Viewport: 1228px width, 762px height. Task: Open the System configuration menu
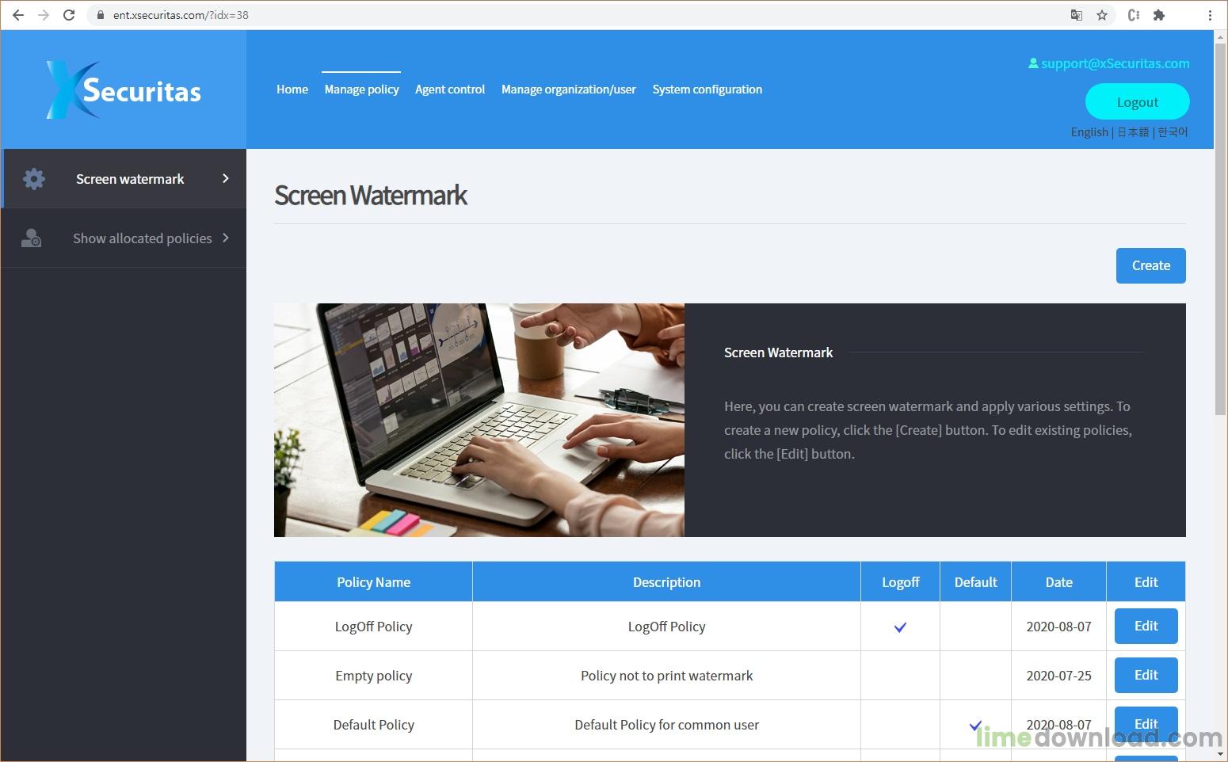pyautogui.click(x=707, y=90)
